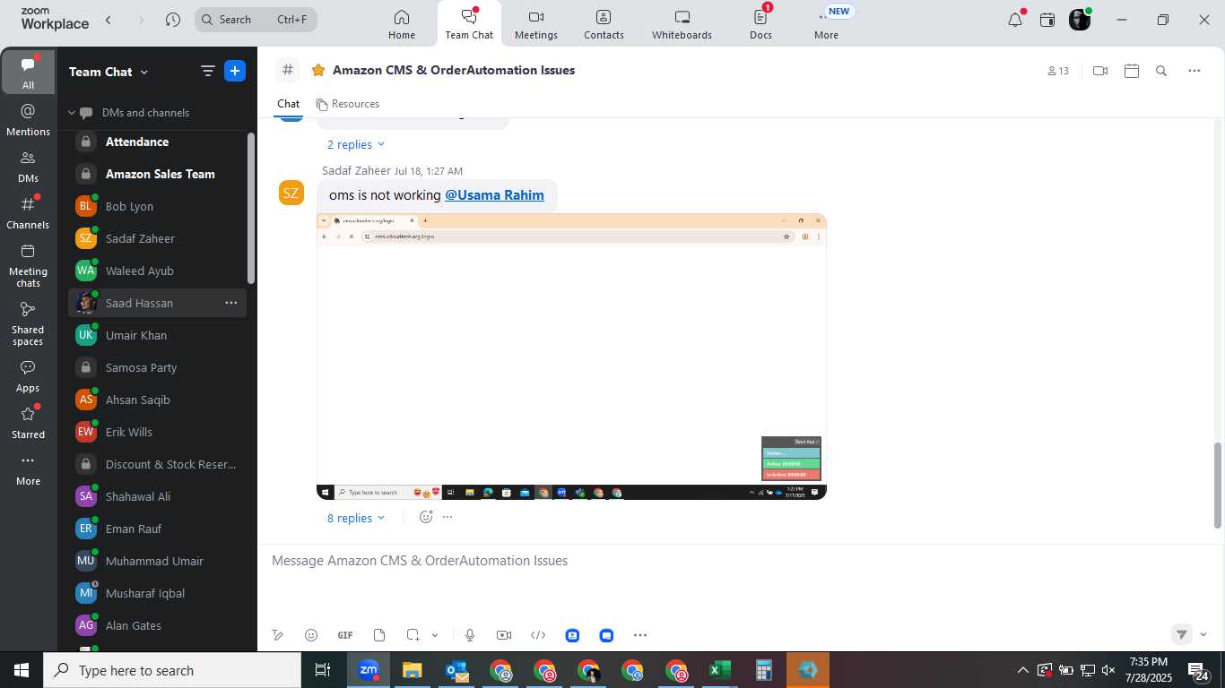Switch to the Meetings tab
The width and height of the screenshot is (1225, 688).
coord(536,24)
